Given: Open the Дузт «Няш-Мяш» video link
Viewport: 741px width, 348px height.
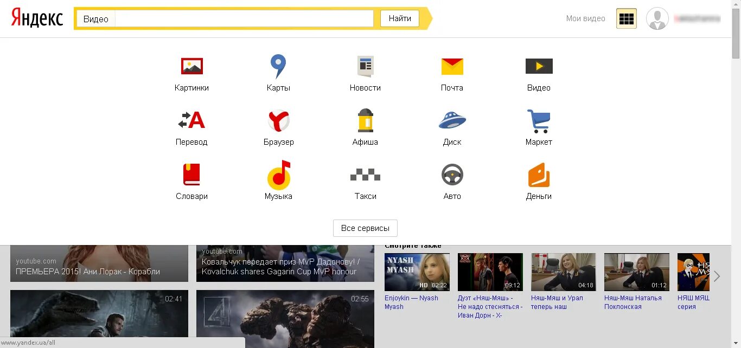Looking at the screenshot, I should [x=490, y=307].
